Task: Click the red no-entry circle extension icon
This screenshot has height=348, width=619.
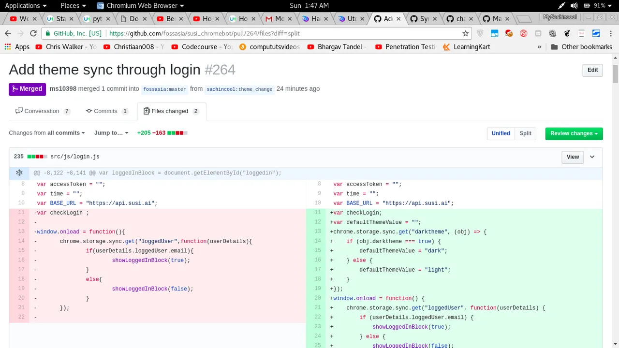Action: pyautogui.click(x=523, y=33)
